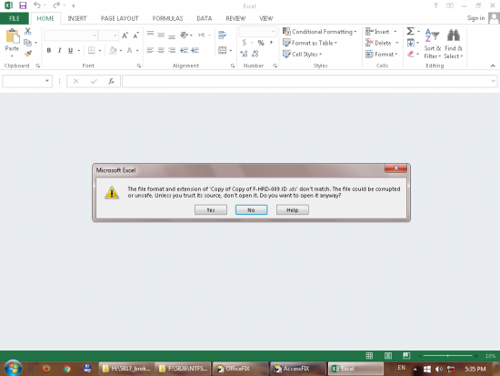
Task: Switch to the FORMULAS tab
Action: click(168, 18)
